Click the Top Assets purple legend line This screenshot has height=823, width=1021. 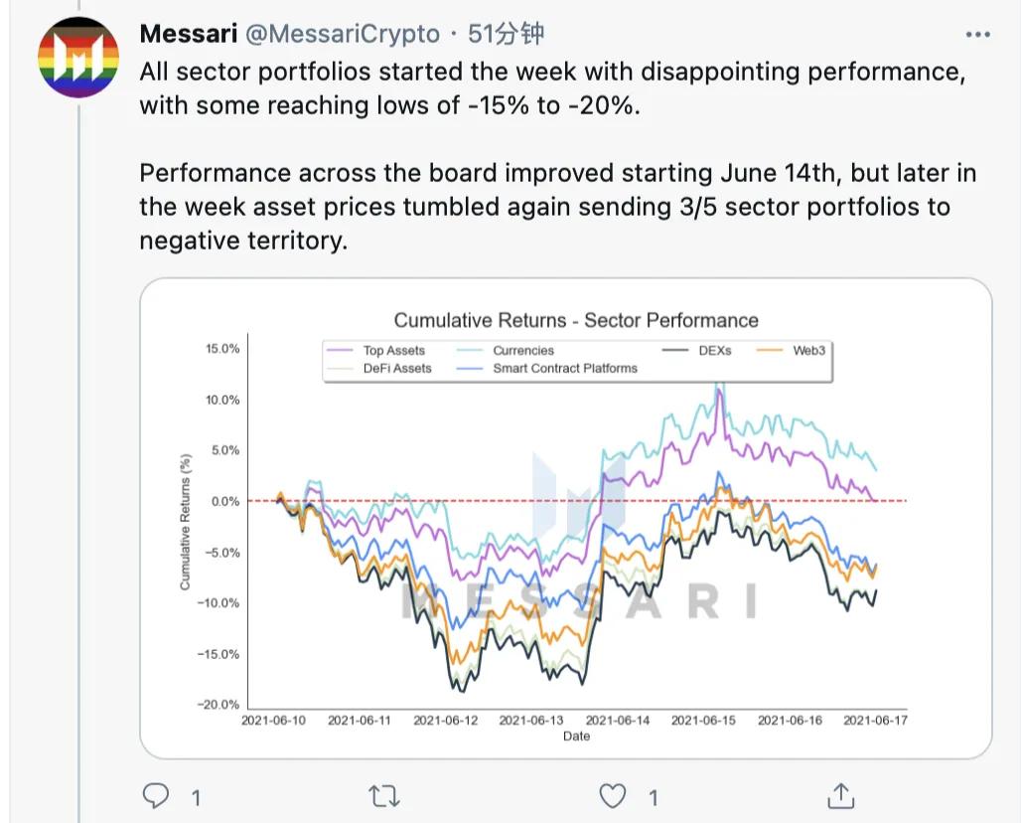(x=340, y=350)
